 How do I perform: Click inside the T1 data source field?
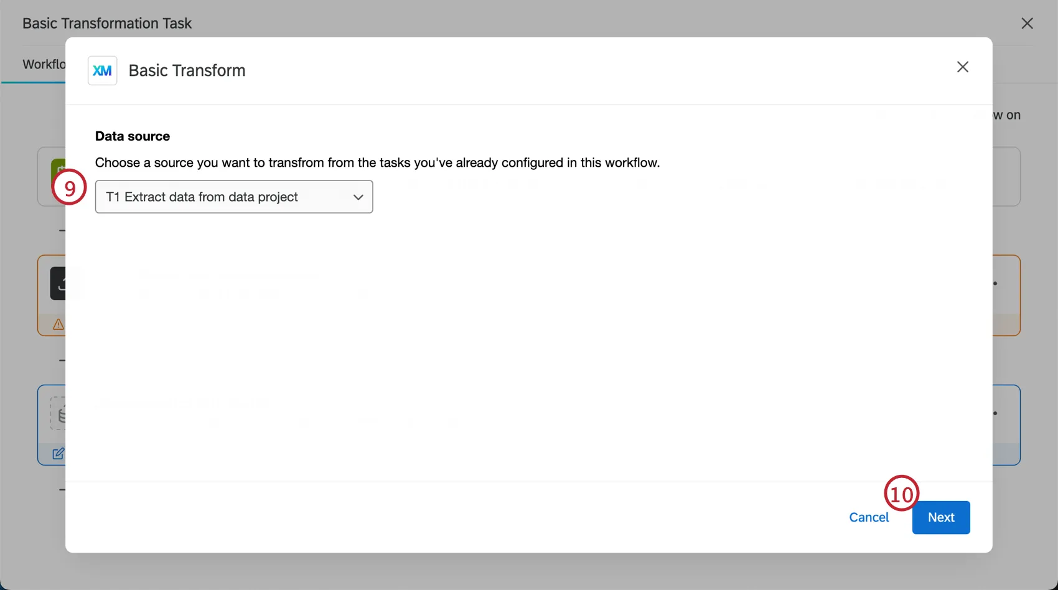click(x=205, y=197)
